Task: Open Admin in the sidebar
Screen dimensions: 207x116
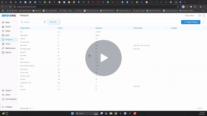Action: point(8,95)
